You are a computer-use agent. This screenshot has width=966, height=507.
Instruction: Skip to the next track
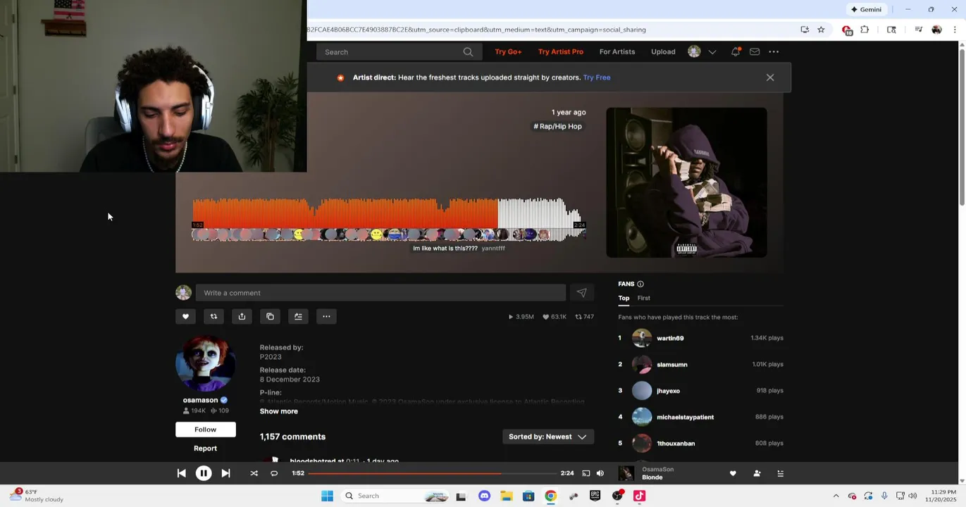pyautogui.click(x=225, y=473)
